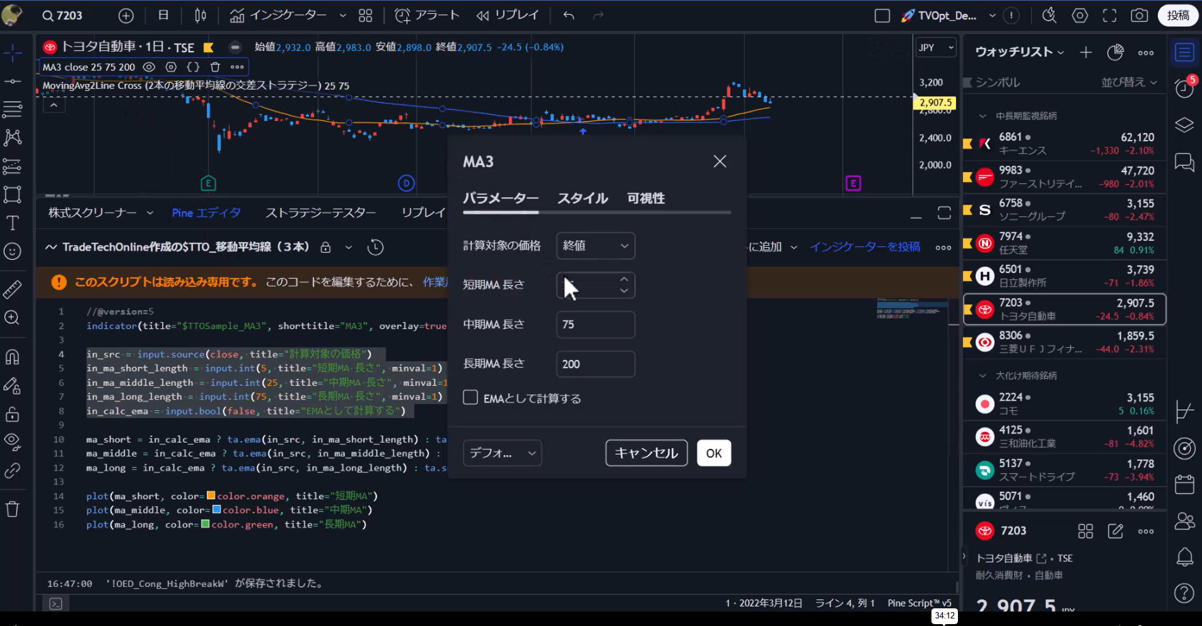Image resolution: width=1202 pixels, height=626 pixels.
Task: Close the MA3 settings dialog
Action: point(720,161)
